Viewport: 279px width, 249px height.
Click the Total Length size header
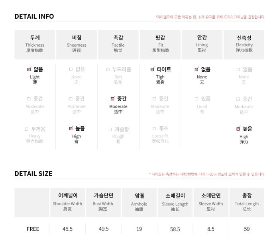tap(247, 202)
